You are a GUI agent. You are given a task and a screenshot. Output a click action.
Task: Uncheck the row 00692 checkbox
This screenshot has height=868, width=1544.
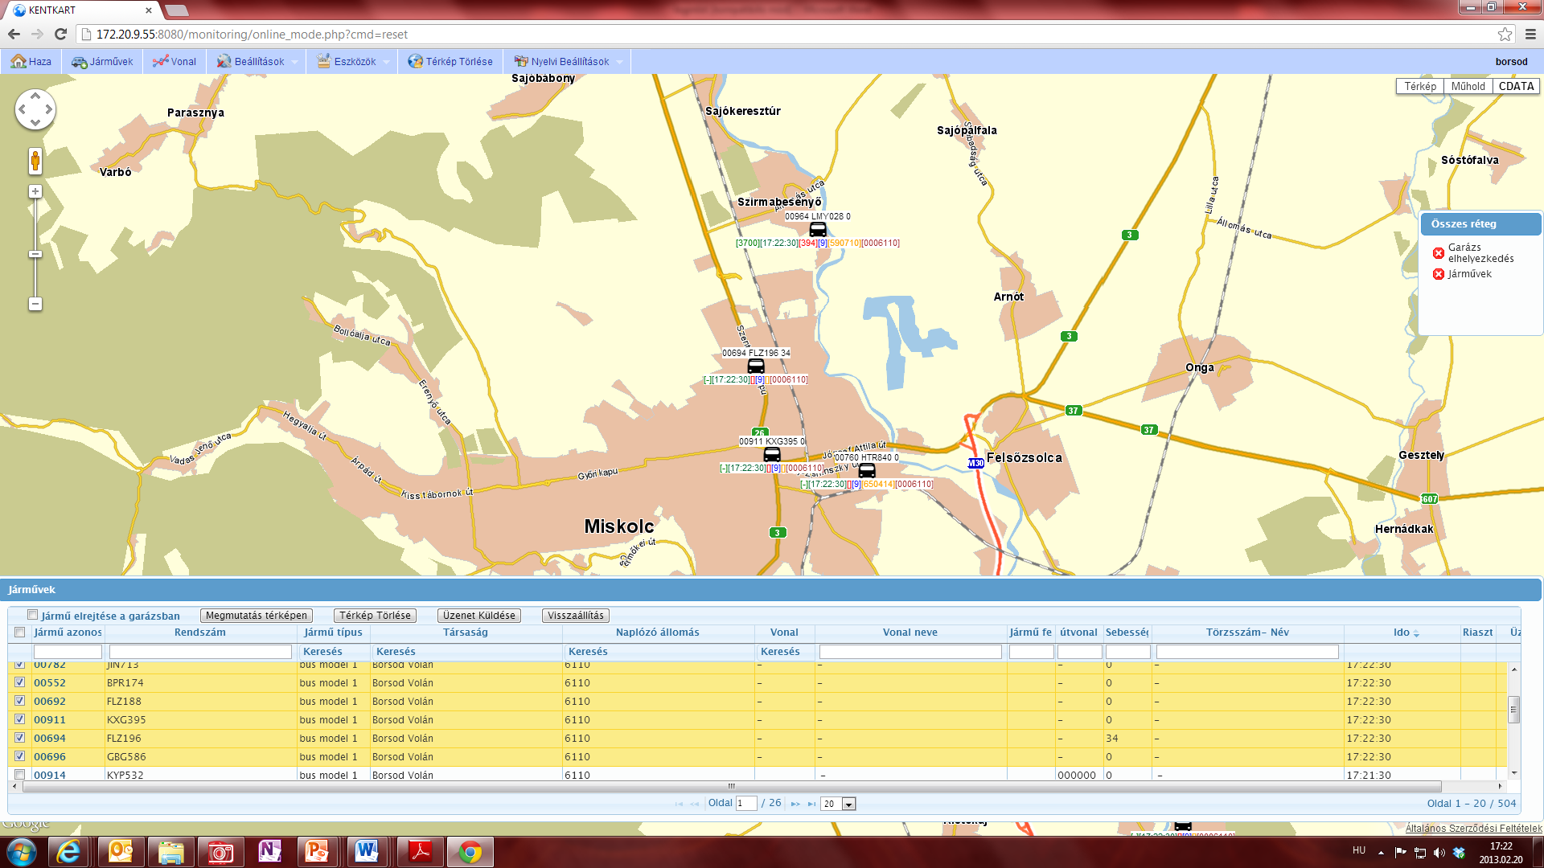coord(20,701)
